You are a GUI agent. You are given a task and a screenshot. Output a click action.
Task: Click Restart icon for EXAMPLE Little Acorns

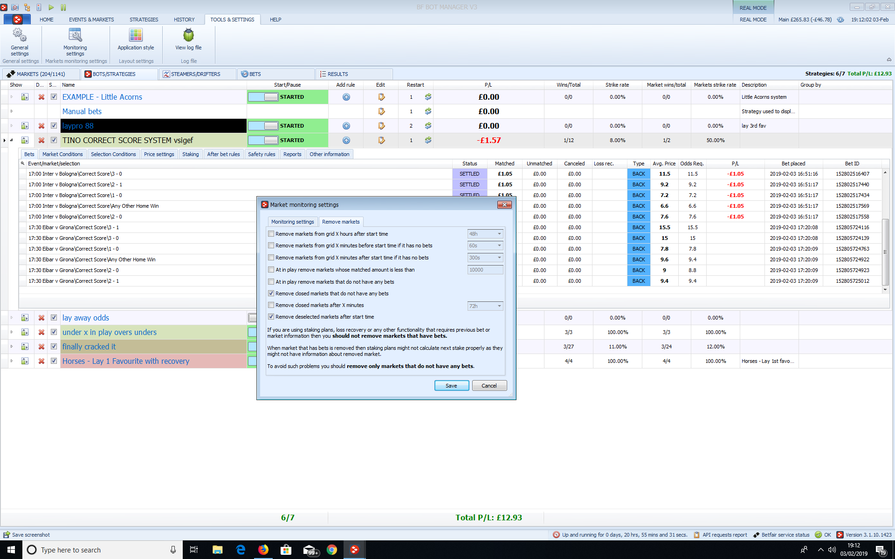pyautogui.click(x=428, y=97)
